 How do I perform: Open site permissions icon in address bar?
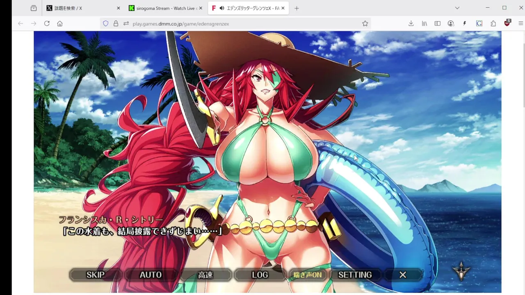(x=126, y=24)
